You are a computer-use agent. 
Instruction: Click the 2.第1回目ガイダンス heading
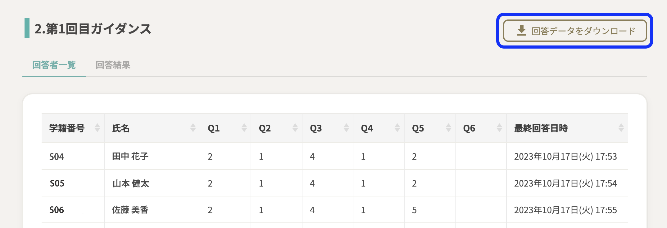[93, 29]
